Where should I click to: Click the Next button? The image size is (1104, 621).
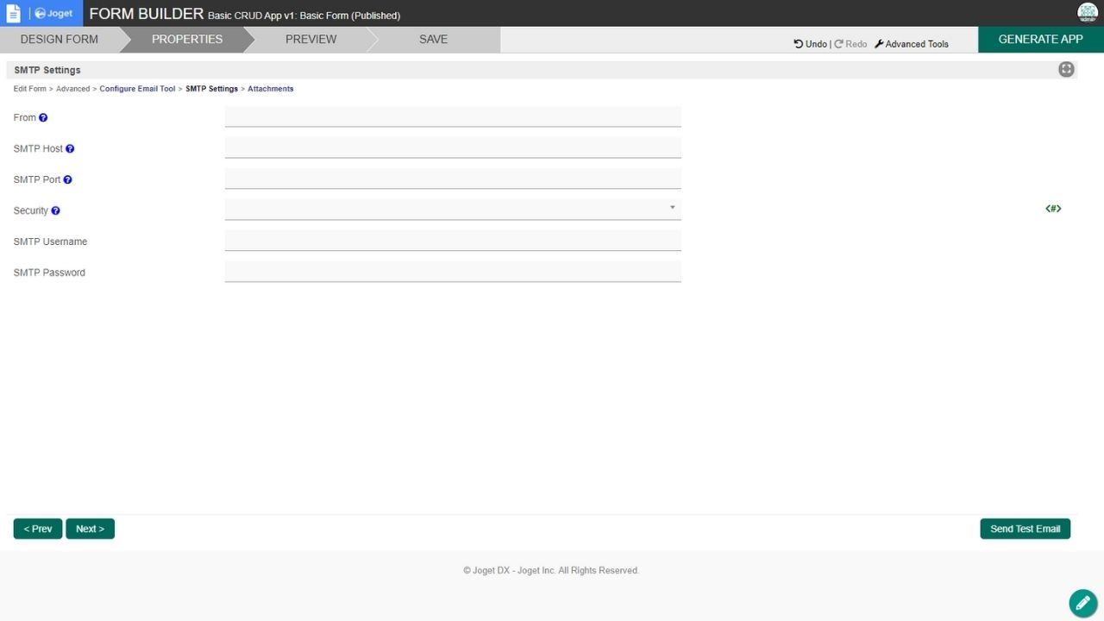pyautogui.click(x=90, y=529)
